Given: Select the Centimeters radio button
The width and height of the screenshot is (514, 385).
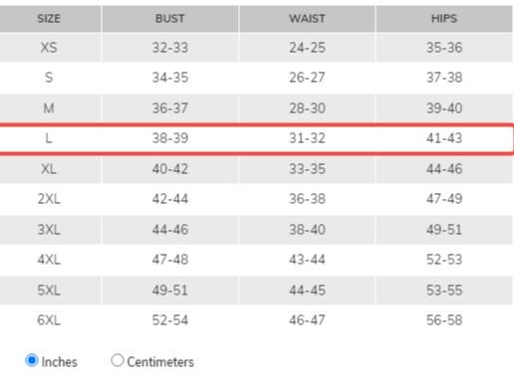Looking at the screenshot, I should pos(118,360).
